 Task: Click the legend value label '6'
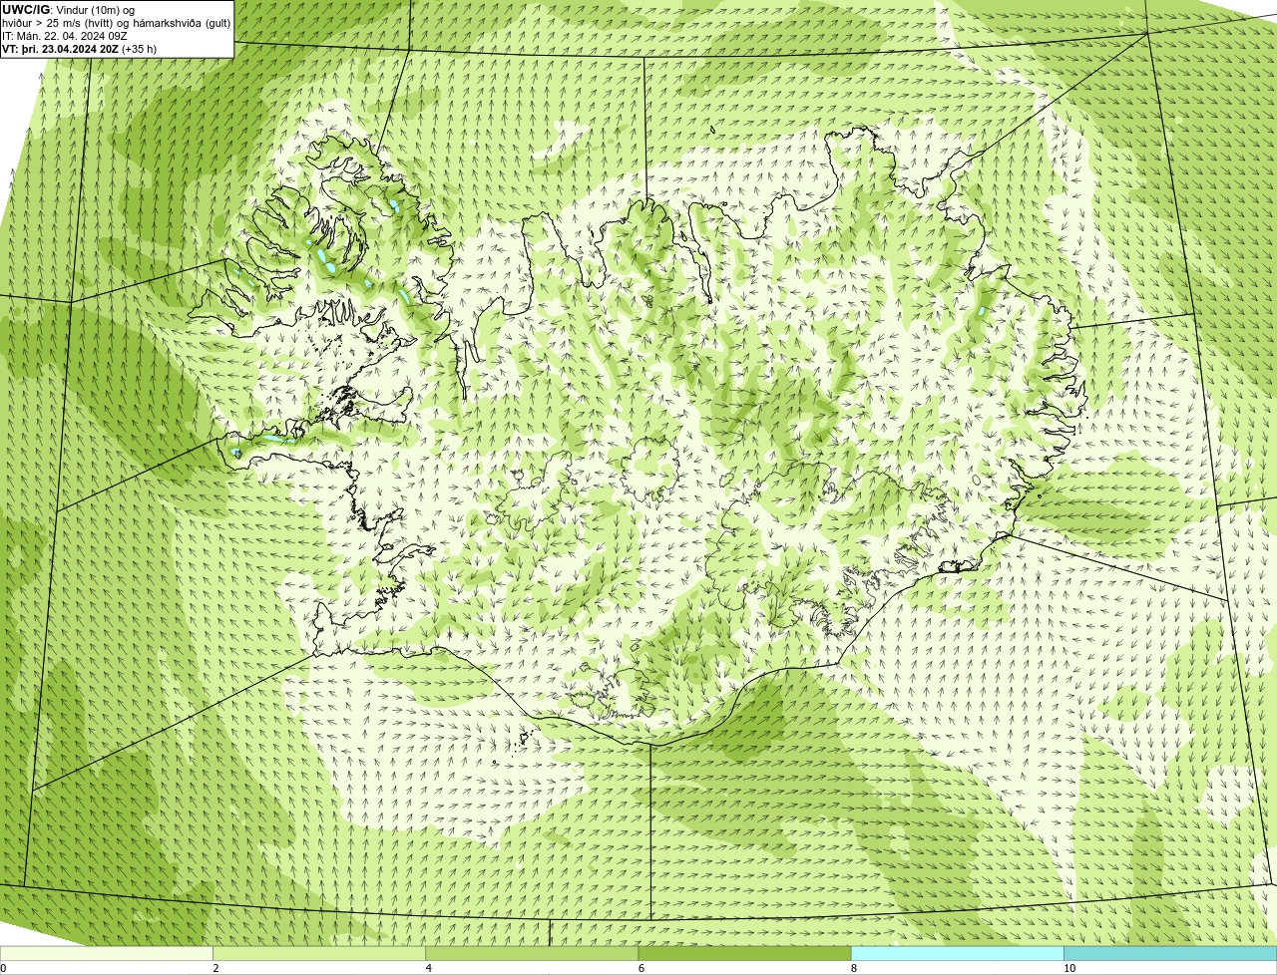coord(641,968)
